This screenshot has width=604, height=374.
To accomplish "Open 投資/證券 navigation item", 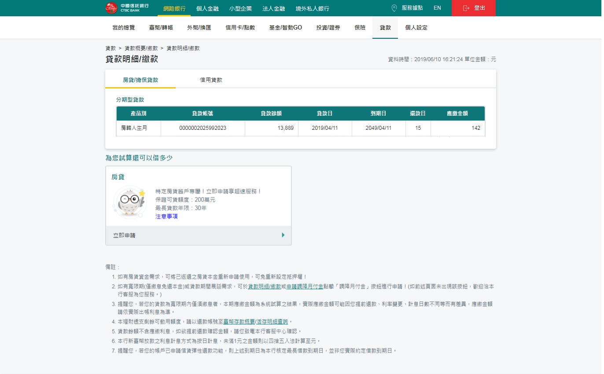I will pyautogui.click(x=328, y=27).
